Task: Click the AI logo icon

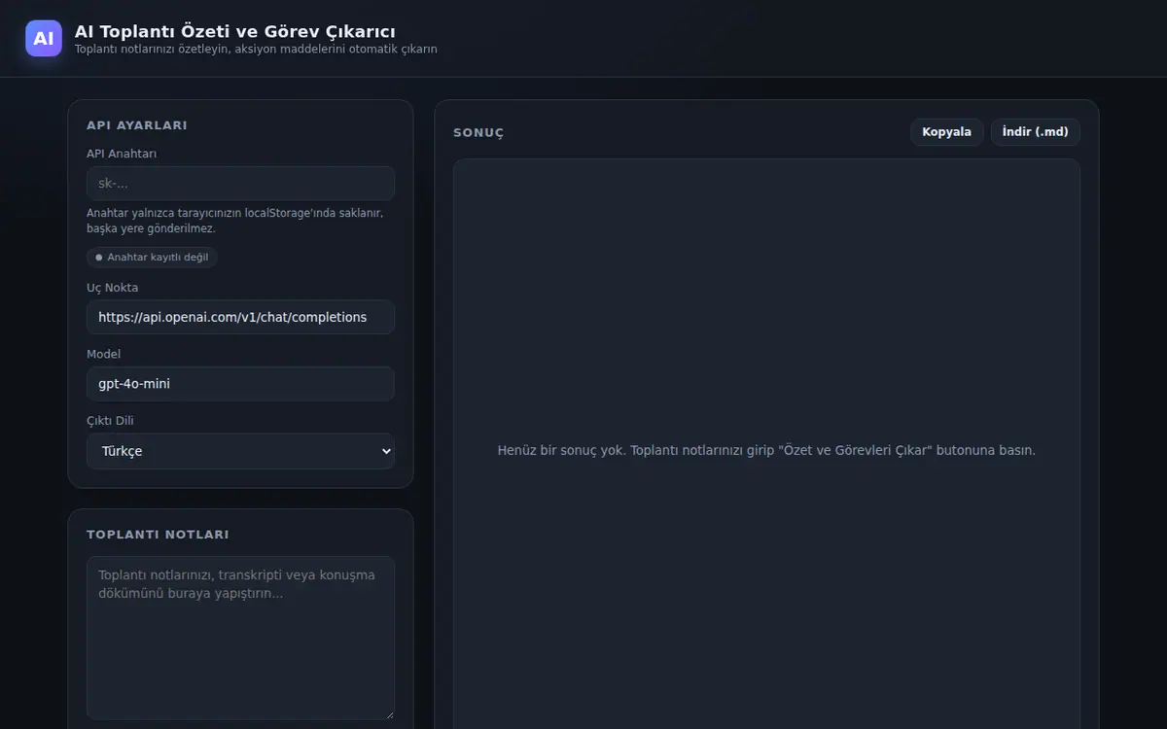Action: point(44,38)
